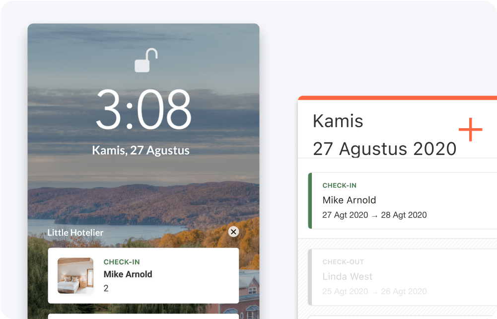The image size is (497, 319).
Task: Click the Little Hotelier notification title
Action: point(75,233)
